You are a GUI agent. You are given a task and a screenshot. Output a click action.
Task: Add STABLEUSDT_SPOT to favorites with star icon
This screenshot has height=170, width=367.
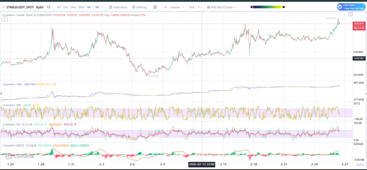tap(3, 7)
